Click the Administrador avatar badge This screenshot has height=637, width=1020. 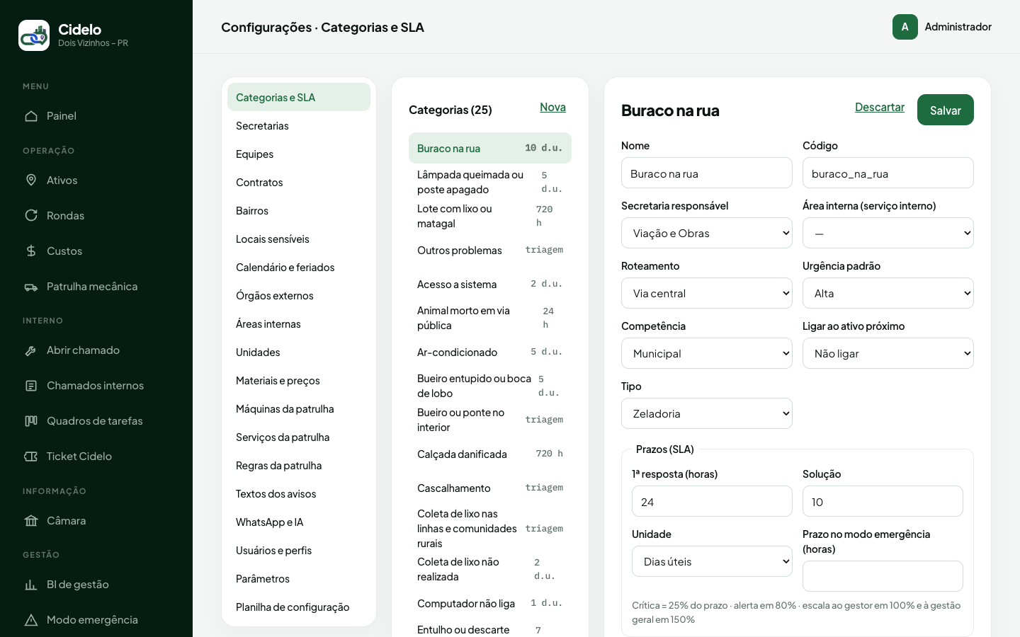click(905, 27)
